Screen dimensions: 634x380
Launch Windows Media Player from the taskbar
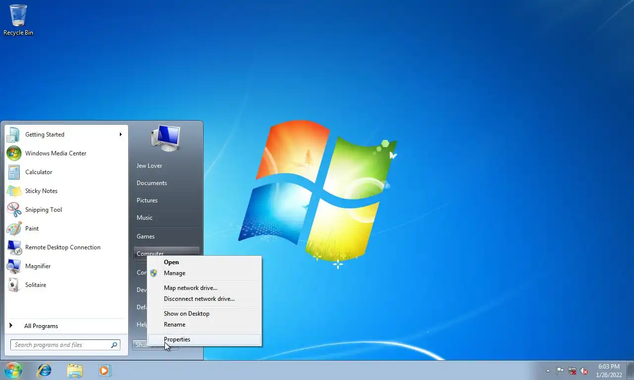[105, 370]
